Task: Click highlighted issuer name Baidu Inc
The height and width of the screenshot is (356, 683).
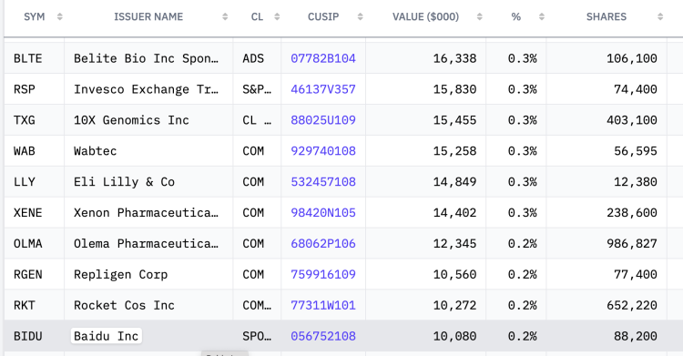Action: (106, 336)
